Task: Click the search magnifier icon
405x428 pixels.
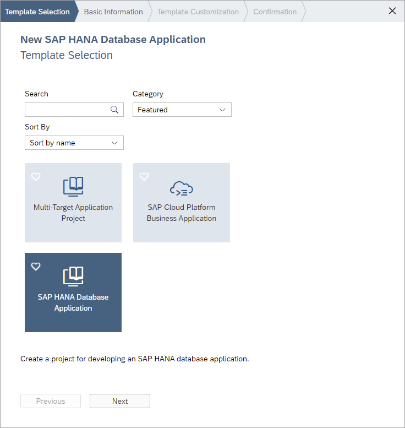Action: tap(114, 110)
